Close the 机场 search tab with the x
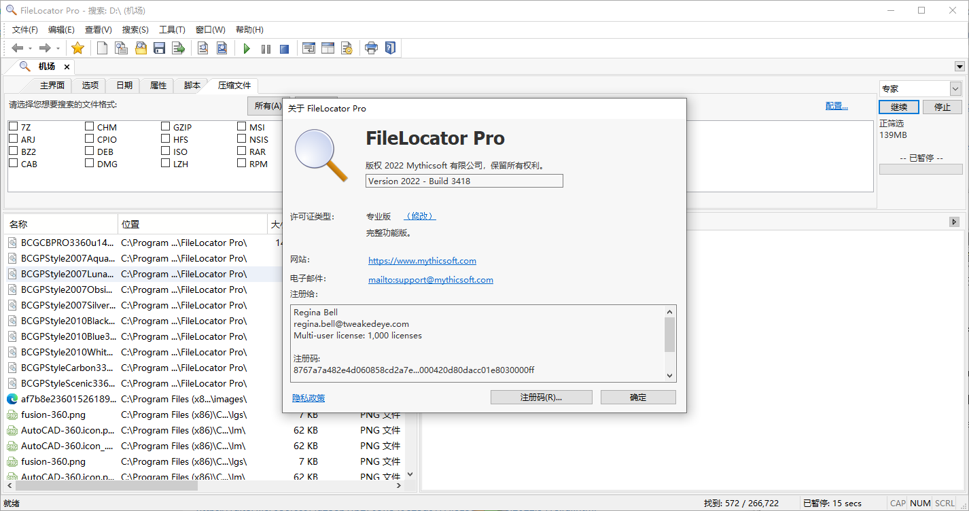Viewport: 969px width, 511px height. 67,67
